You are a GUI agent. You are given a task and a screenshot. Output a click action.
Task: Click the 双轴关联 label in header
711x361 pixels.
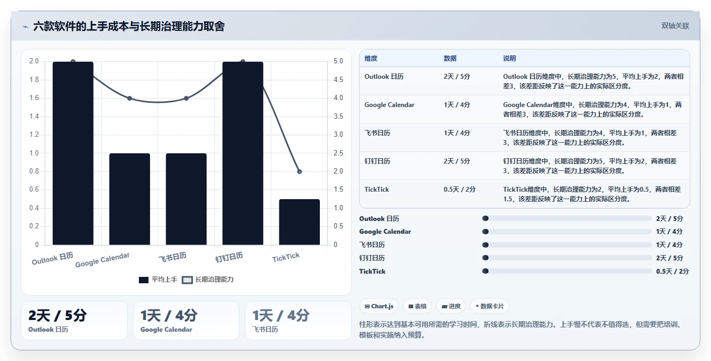coord(675,26)
